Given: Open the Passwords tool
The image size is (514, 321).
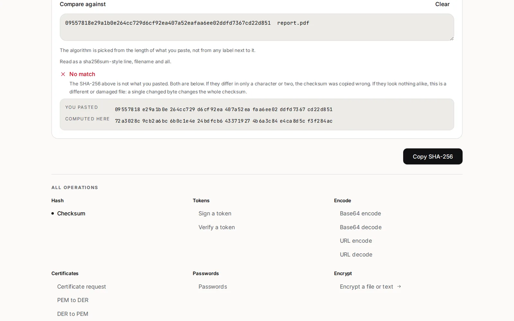Looking at the screenshot, I should [213, 287].
